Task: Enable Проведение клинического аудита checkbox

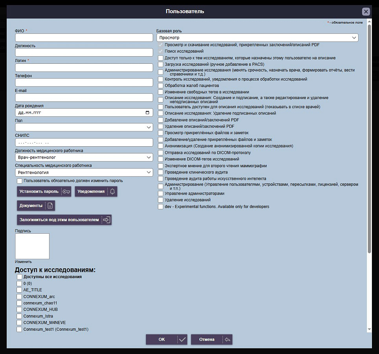Action: point(161,172)
